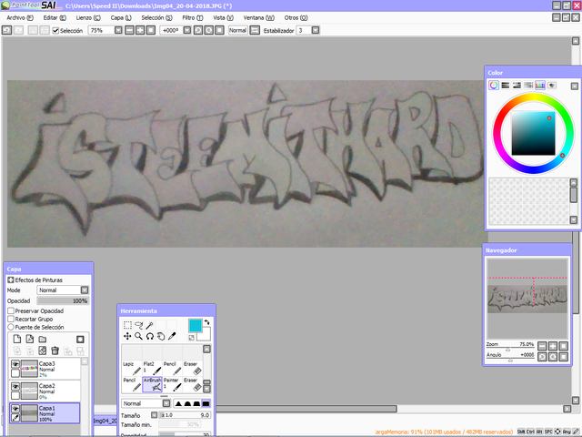Select the rectangular selection tool

point(127,326)
